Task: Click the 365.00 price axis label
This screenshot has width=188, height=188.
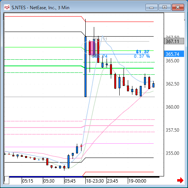Action: pos(172,61)
